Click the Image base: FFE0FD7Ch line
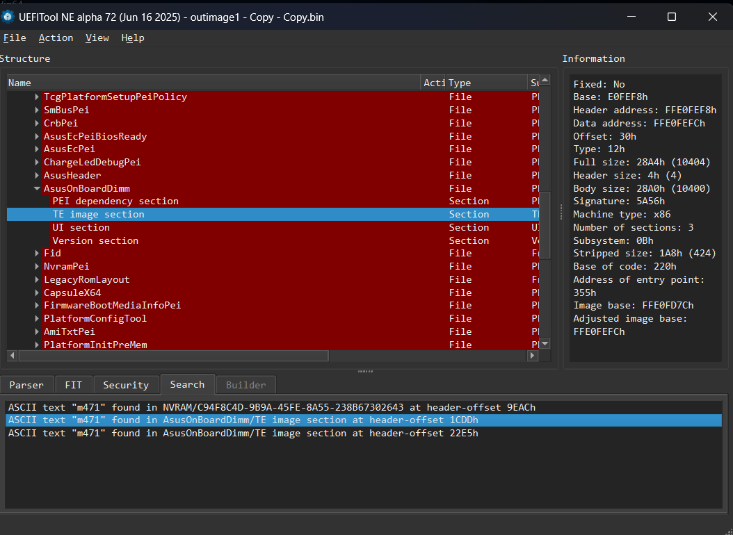 634,305
